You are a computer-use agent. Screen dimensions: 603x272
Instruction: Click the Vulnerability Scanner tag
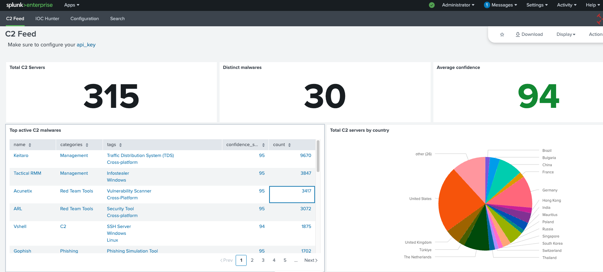pyautogui.click(x=129, y=191)
